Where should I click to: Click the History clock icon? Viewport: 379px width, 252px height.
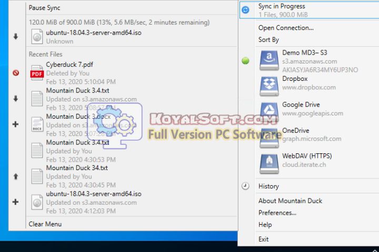click(x=245, y=186)
